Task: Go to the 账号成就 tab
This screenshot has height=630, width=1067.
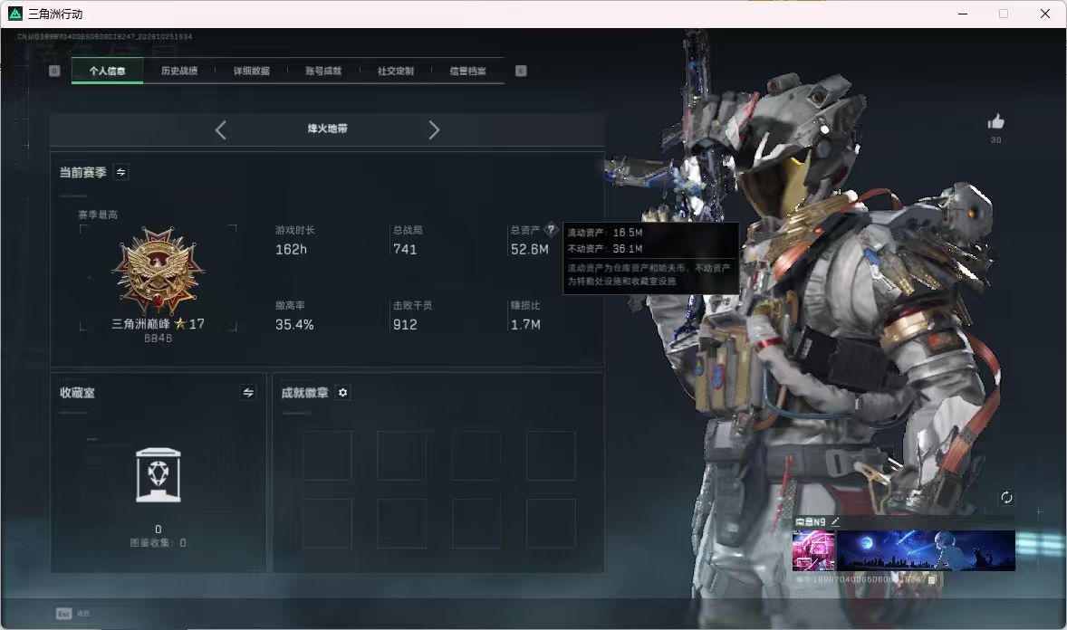Action: [323, 71]
